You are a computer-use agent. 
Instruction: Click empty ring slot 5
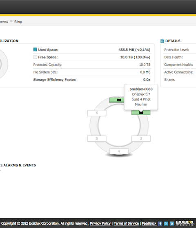(97, 139)
